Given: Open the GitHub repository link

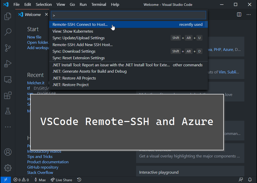Looking at the screenshot, I should click(x=43, y=167).
